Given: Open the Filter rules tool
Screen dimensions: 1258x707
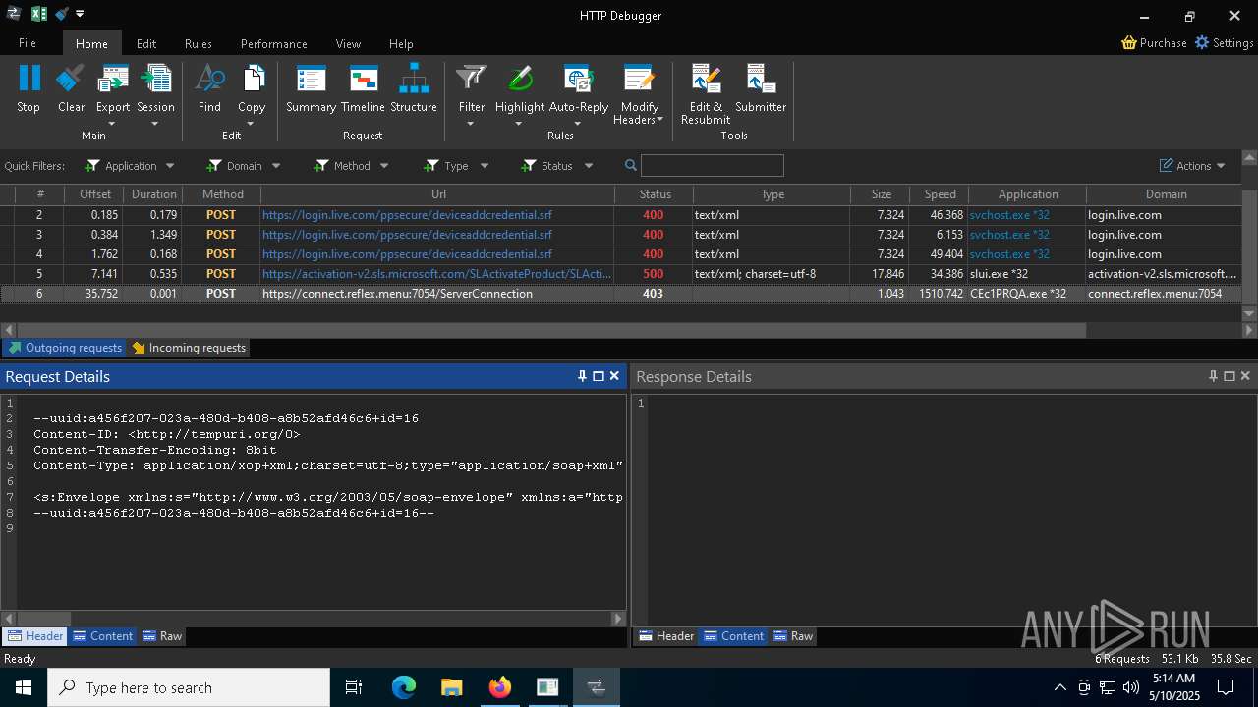Looking at the screenshot, I should 472,87.
